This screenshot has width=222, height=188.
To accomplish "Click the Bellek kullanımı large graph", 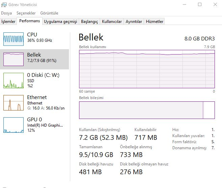I will [x=147, y=69].
